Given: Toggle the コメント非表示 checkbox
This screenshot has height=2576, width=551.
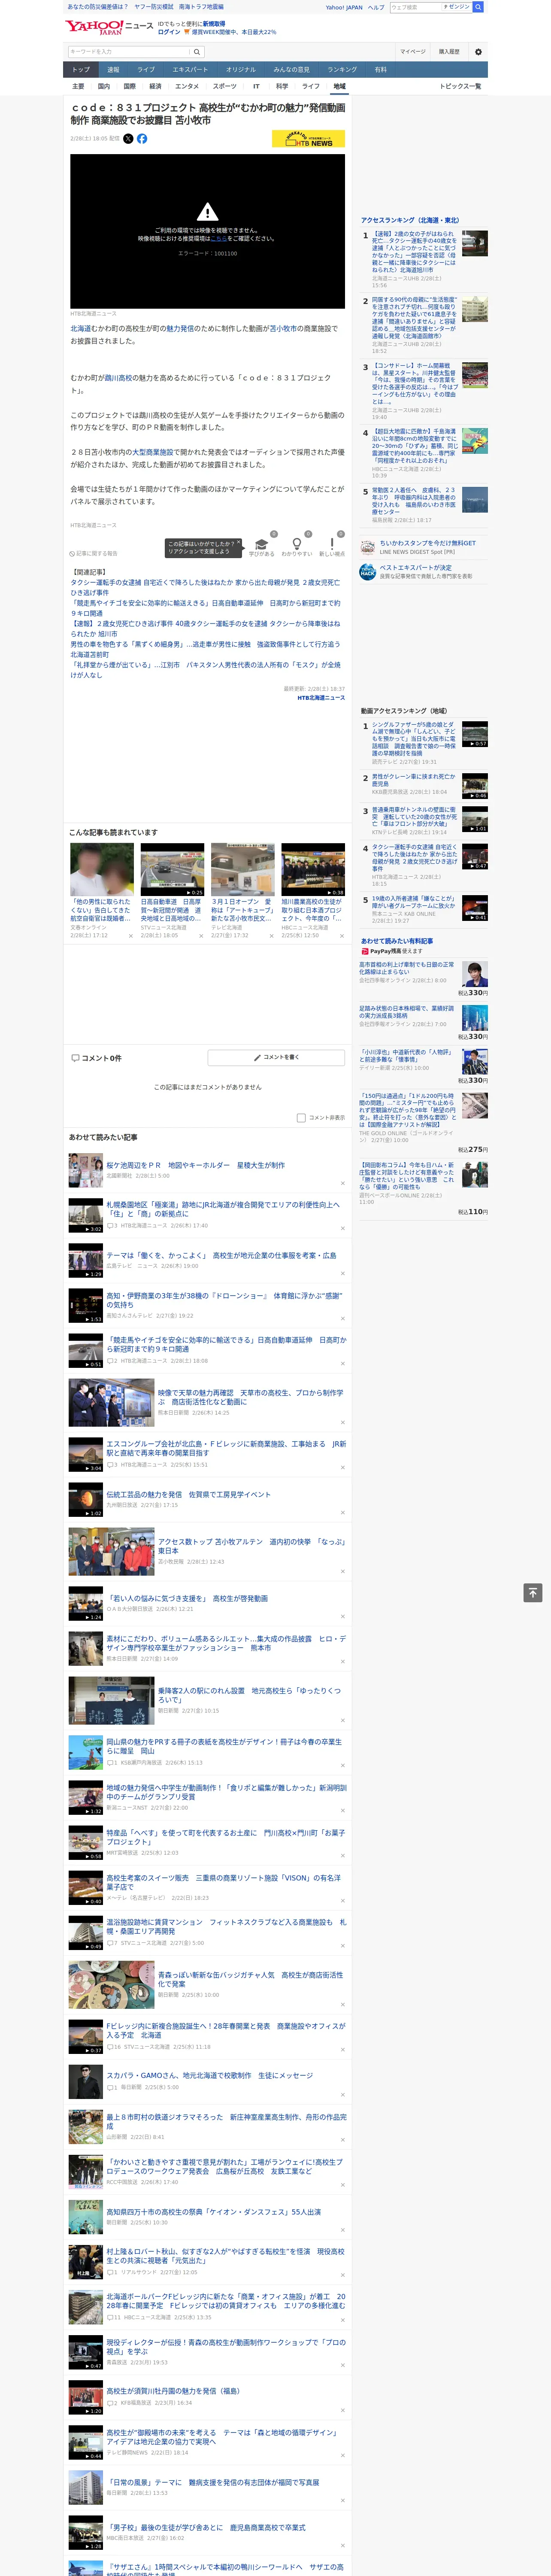Looking at the screenshot, I should pos(301,1118).
